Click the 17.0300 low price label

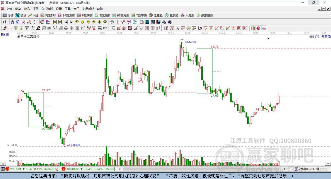point(74,145)
